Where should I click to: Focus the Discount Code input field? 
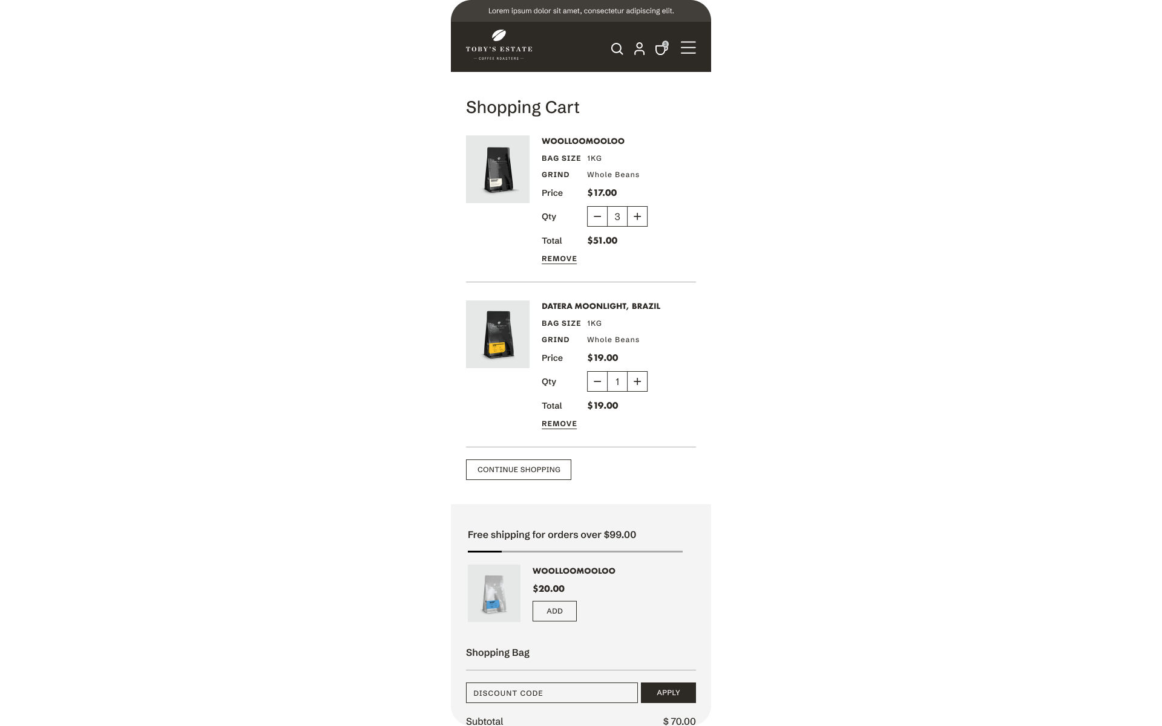(551, 693)
